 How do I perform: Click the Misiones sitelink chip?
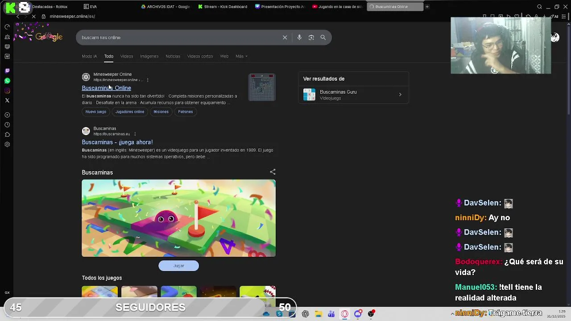pyautogui.click(x=161, y=111)
